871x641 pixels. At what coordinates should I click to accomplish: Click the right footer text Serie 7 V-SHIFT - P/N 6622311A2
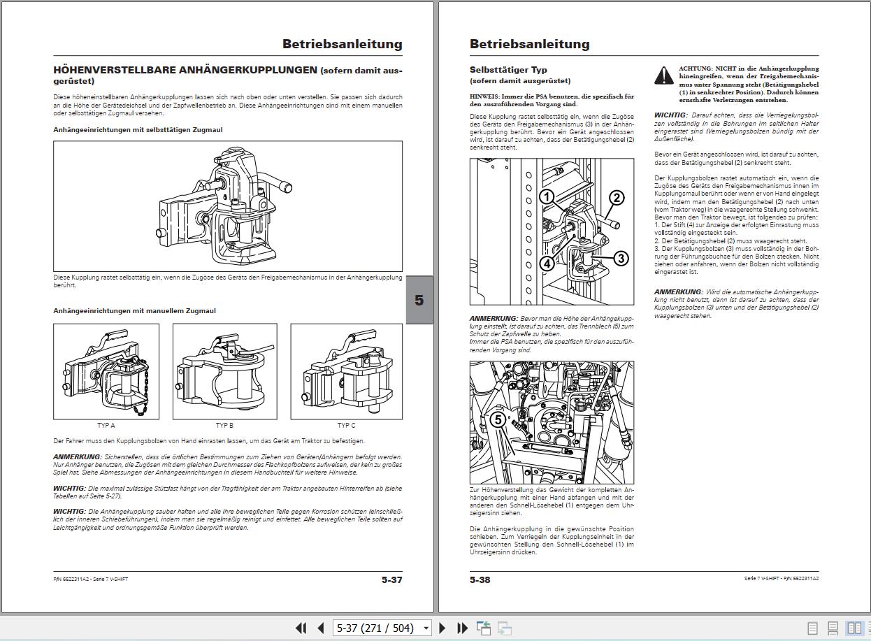tap(782, 579)
